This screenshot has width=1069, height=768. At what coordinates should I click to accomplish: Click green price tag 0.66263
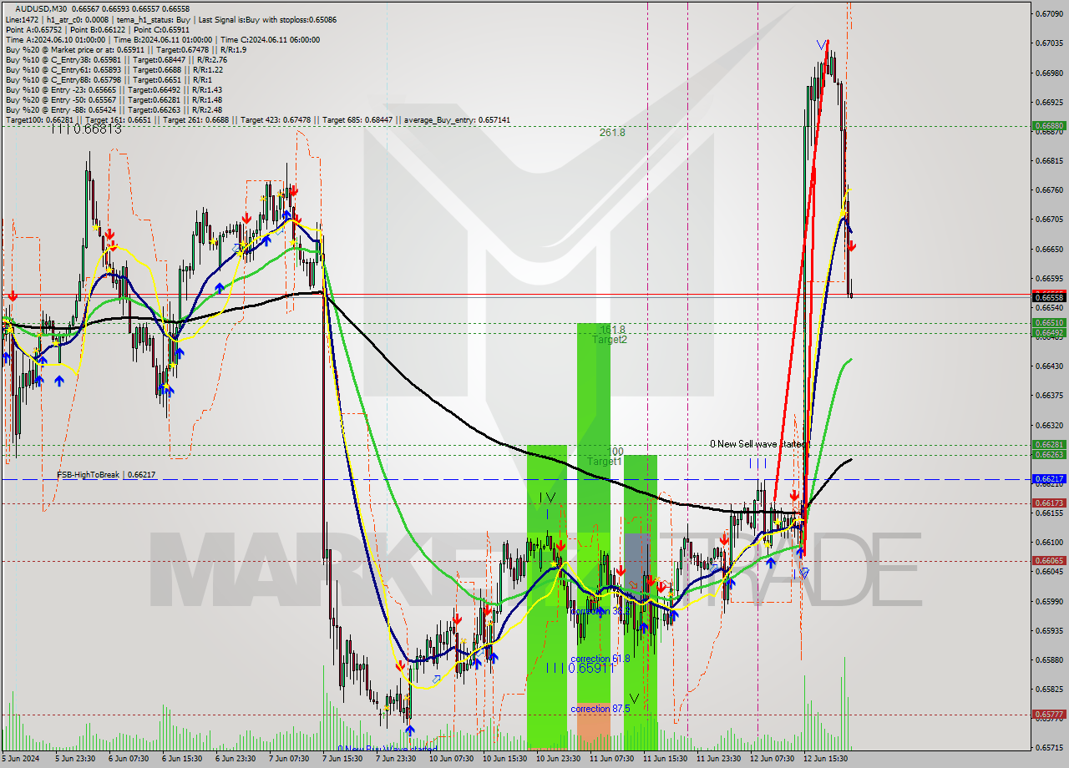click(1048, 454)
